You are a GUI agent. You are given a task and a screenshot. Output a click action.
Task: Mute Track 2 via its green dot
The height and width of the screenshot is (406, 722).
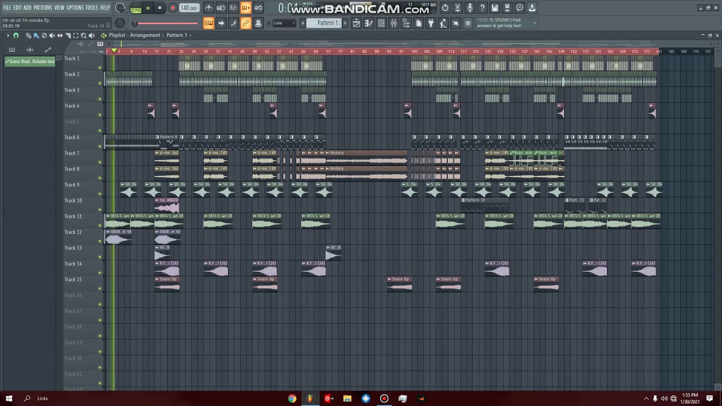click(x=100, y=83)
